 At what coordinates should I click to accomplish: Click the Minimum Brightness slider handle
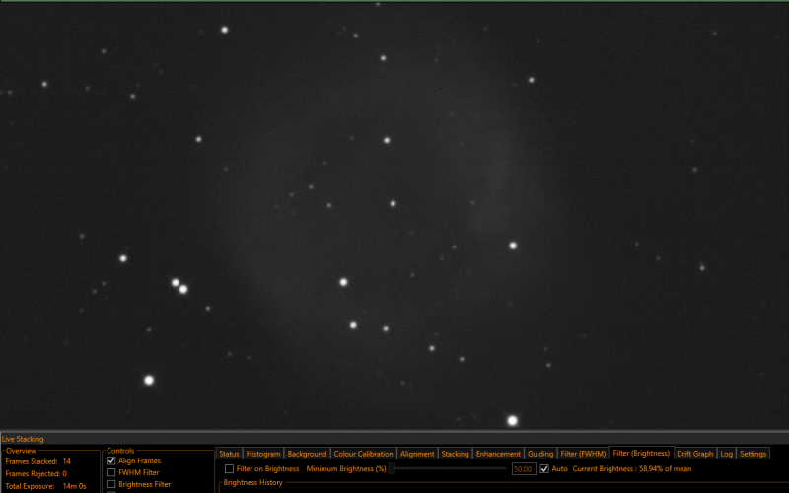click(x=392, y=469)
